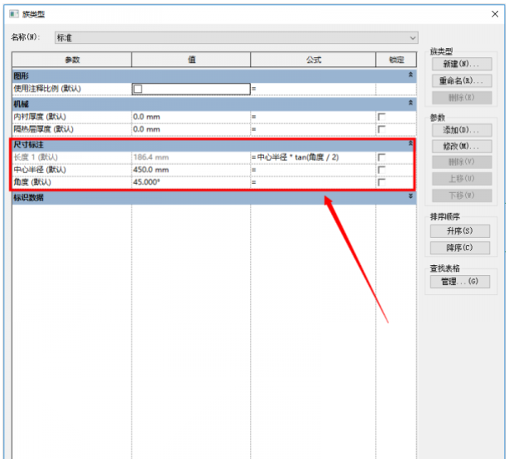509x459 pixels.
Task: Toggle the 使用注释比例 value checkbox
Action: tap(138, 88)
